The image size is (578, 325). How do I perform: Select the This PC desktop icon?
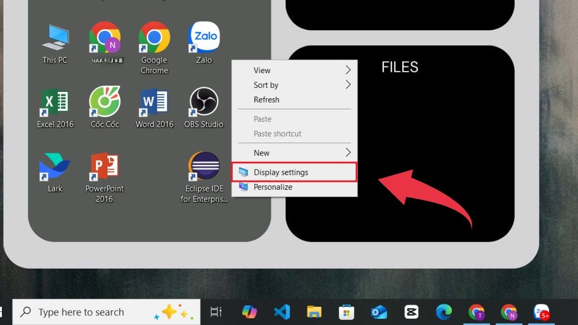click(55, 44)
